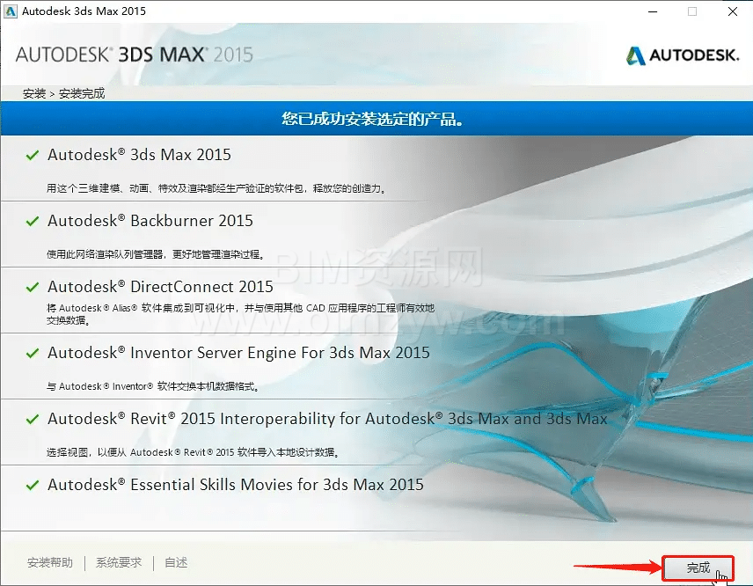Click the checkmark next to Essential Skills Movies
753x586 pixels.
[x=33, y=485]
